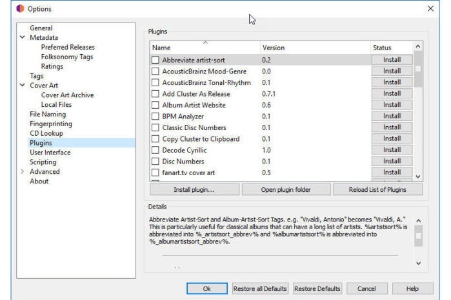Install the BPM Analyzer plugin
This screenshot has height=300, width=451.
(392, 116)
